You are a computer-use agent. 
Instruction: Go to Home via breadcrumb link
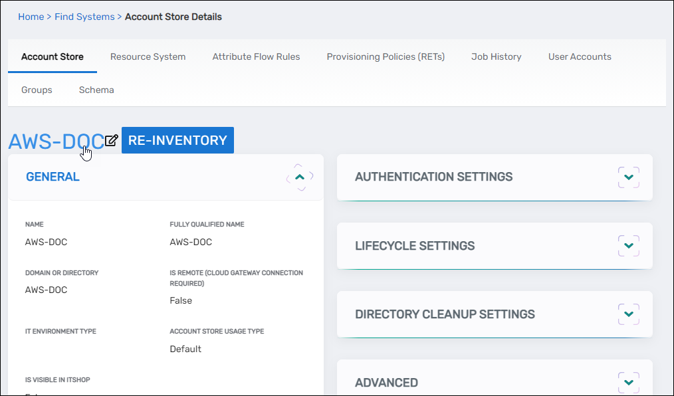31,17
